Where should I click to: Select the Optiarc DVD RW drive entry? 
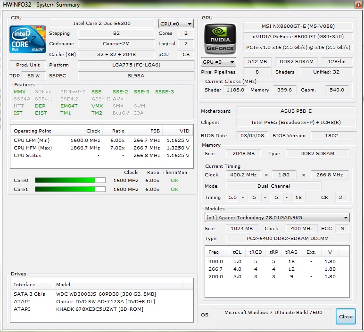[101, 301]
